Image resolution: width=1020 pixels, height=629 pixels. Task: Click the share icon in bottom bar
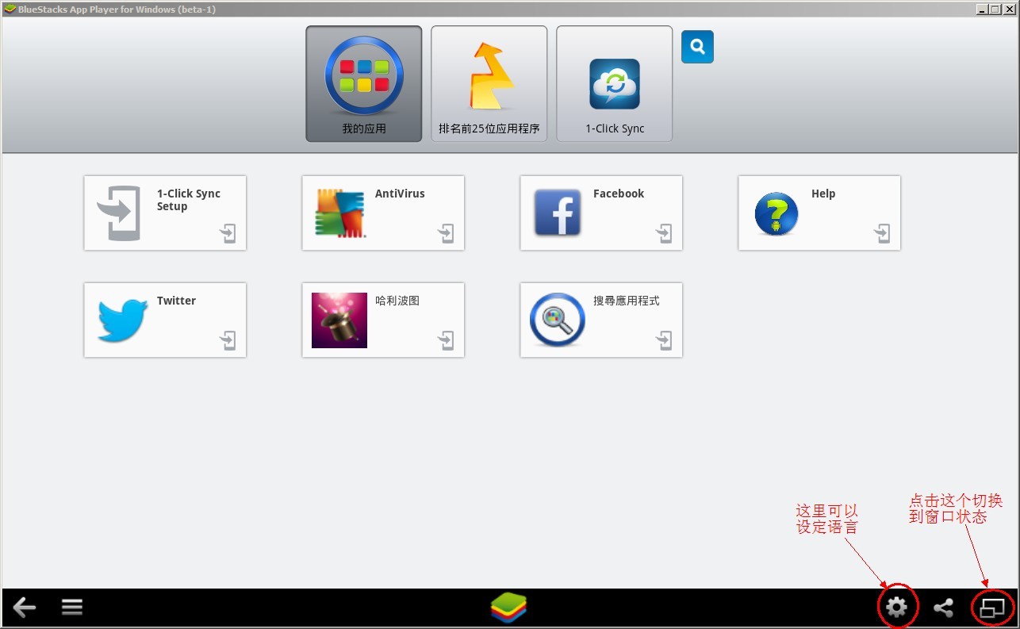click(943, 608)
